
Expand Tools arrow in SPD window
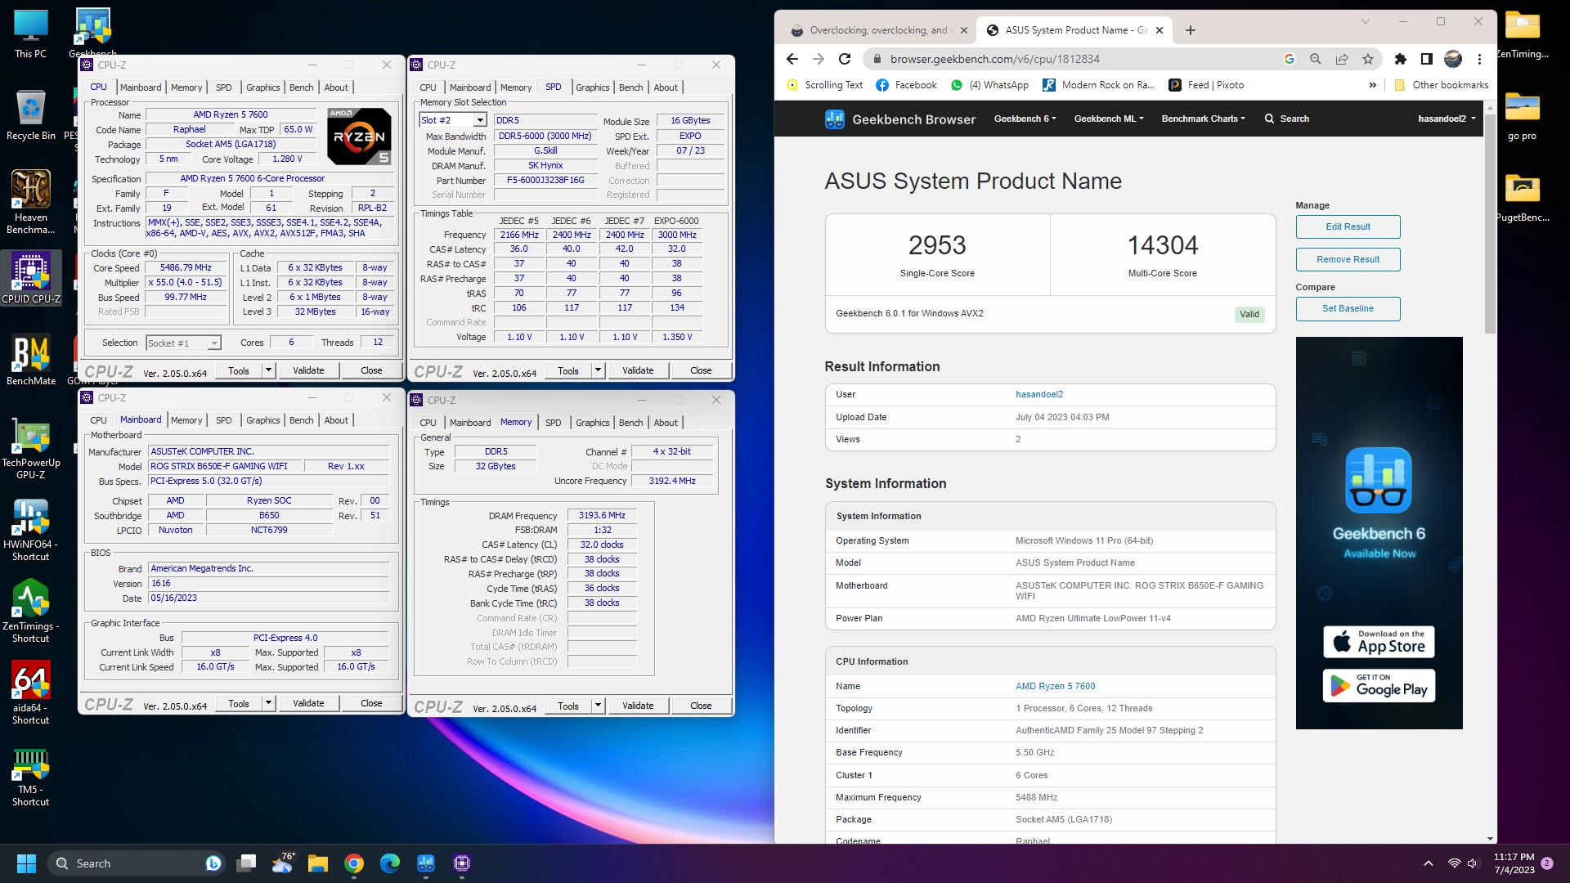(x=598, y=370)
